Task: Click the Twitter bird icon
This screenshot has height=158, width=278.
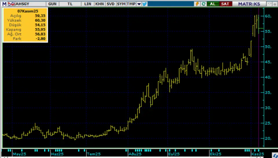Action: pyautogui.click(x=145, y=4)
